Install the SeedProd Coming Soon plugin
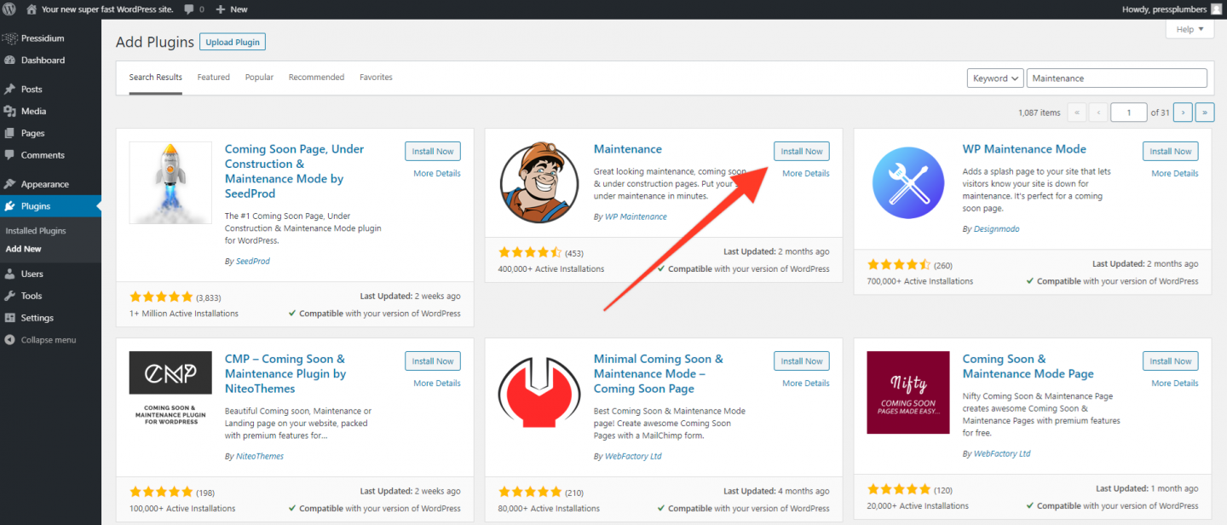1227x525 pixels. point(433,152)
